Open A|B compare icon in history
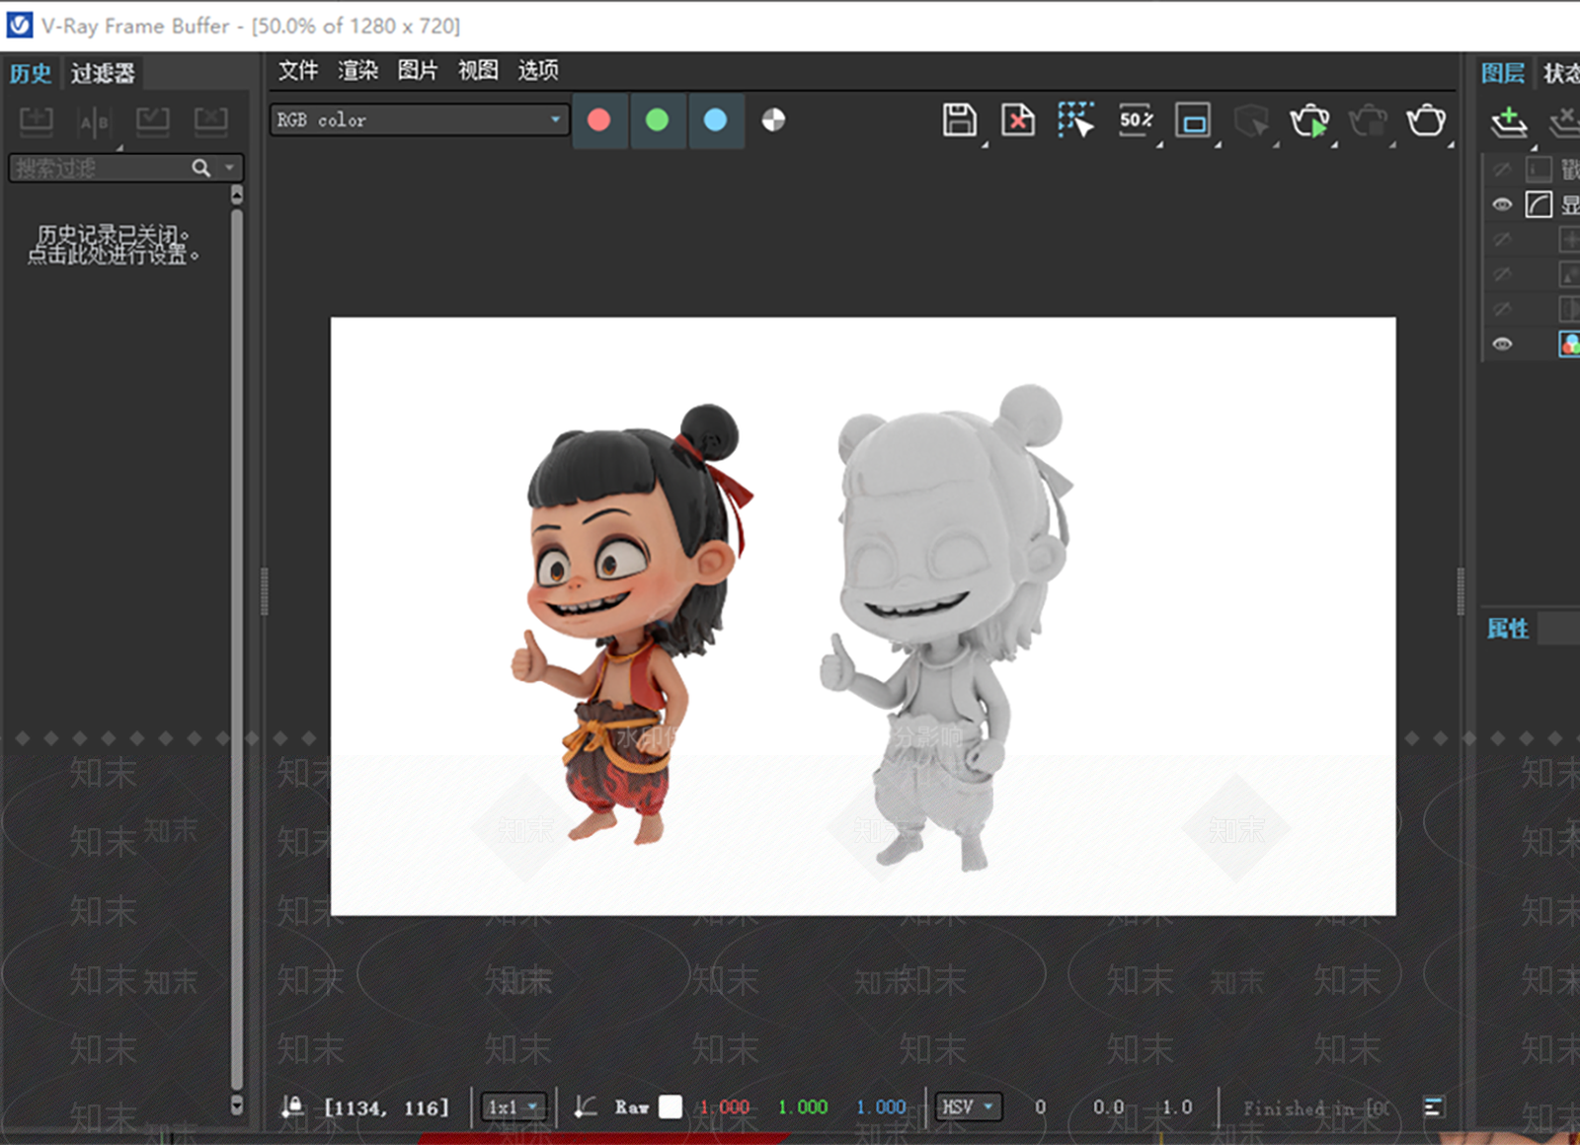The width and height of the screenshot is (1580, 1145). pos(95,122)
